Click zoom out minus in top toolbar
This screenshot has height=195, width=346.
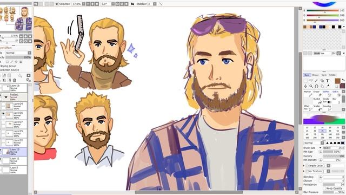pos(88,4)
